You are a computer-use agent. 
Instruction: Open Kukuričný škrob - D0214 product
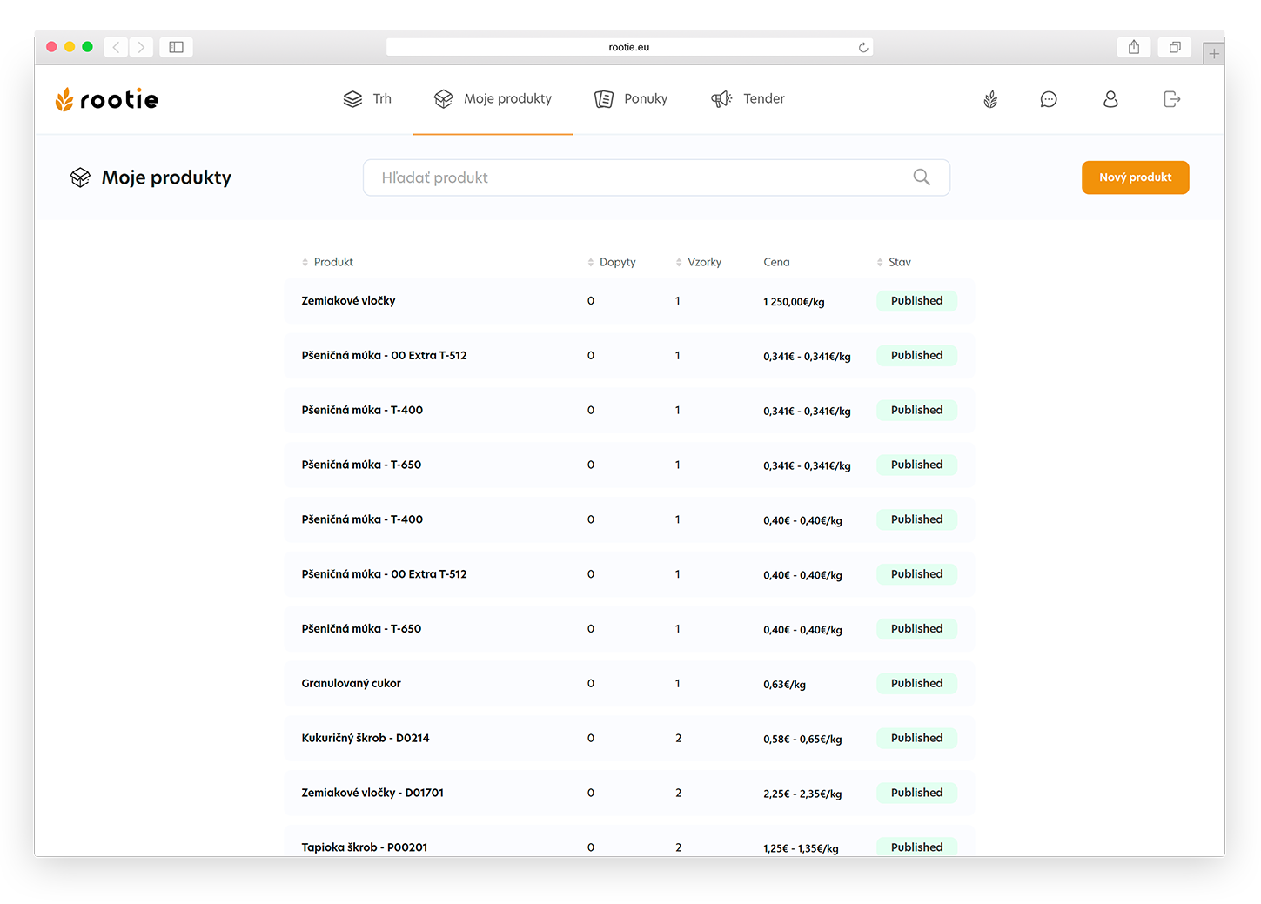click(366, 739)
